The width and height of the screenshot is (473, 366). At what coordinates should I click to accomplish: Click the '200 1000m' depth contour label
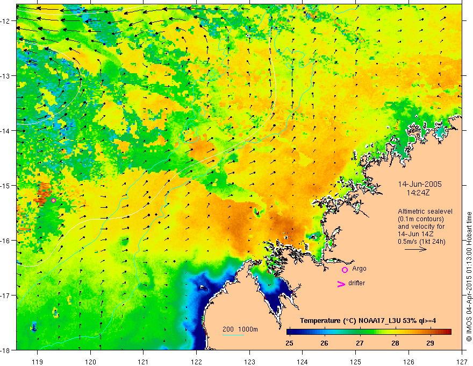tap(240, 329)
